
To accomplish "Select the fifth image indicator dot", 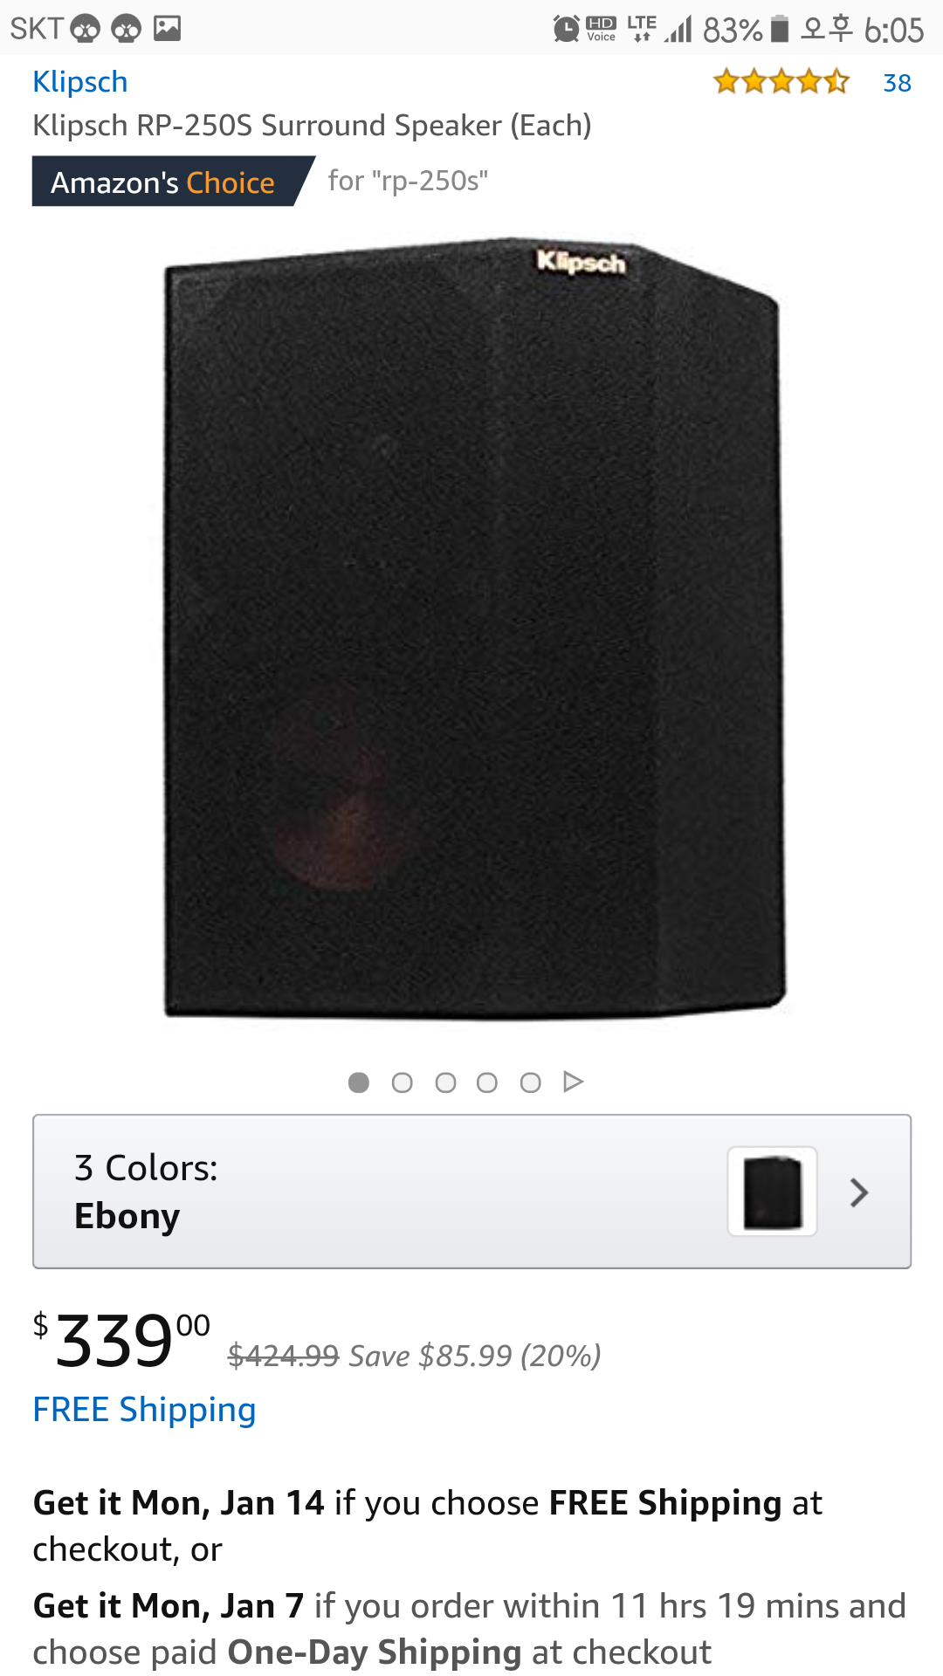I will point(530,1082).
